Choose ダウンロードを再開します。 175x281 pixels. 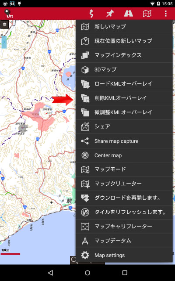tap(124, 198)
